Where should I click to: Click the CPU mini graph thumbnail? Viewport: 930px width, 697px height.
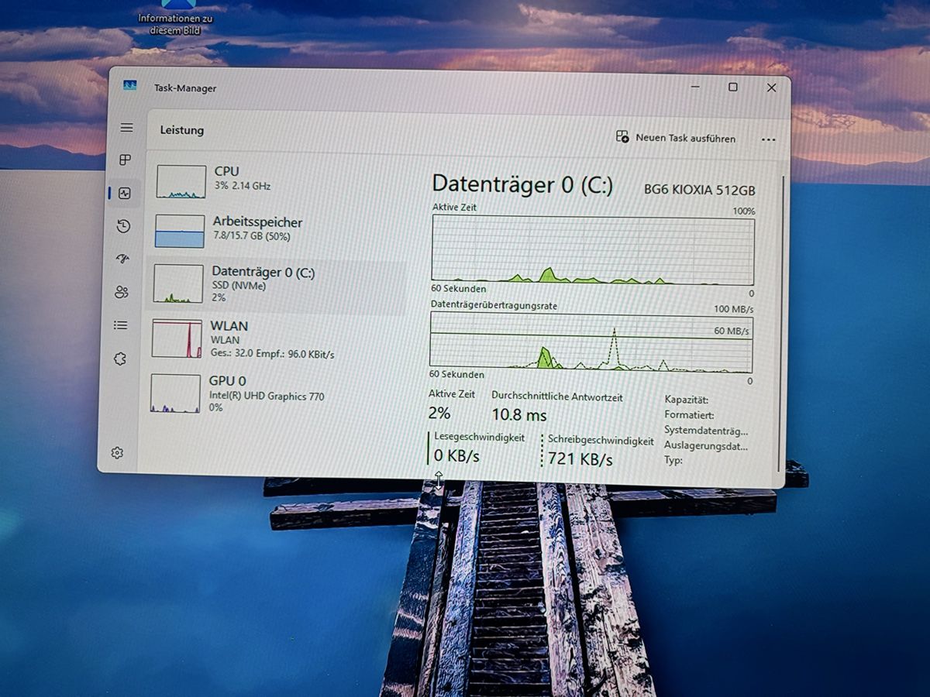point(181,181)
